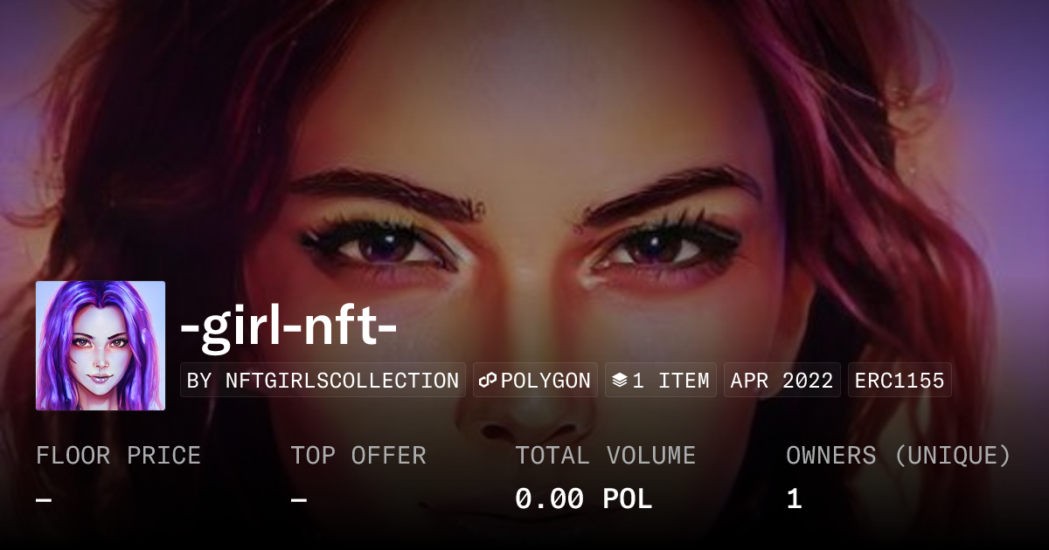This screenshot has width=1049, height=550.
Task: Click the unique owners count of 1
Action: (x=794, y=499)
